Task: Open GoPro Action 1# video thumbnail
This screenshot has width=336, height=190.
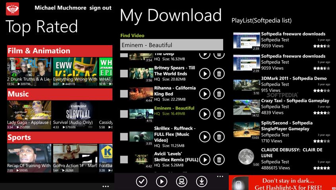Action: pos(75,158)
